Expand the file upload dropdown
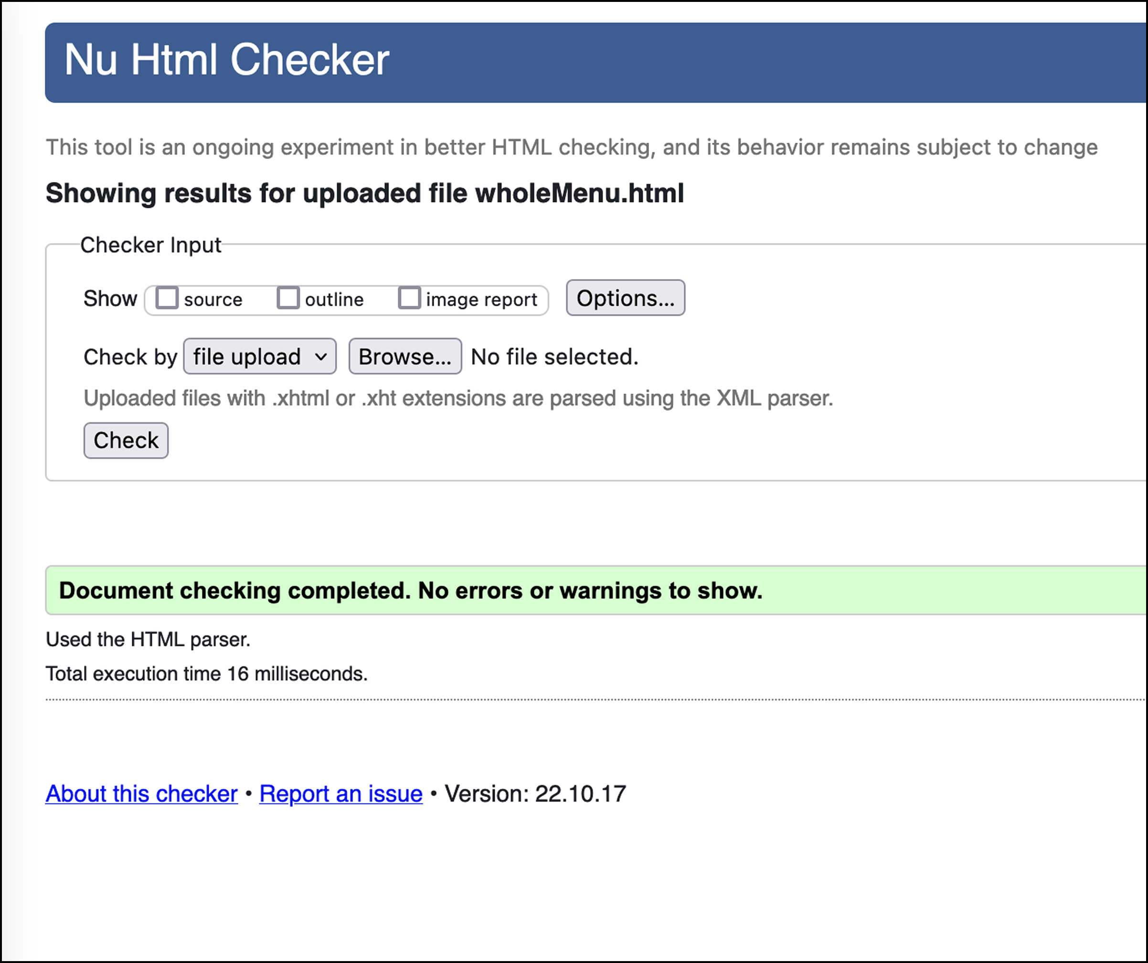This screenshot has height=963, width=1148. (260, 356)
